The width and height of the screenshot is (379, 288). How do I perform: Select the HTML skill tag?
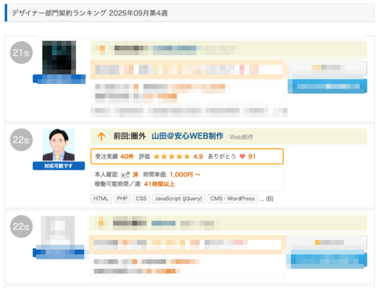point(102,199)
